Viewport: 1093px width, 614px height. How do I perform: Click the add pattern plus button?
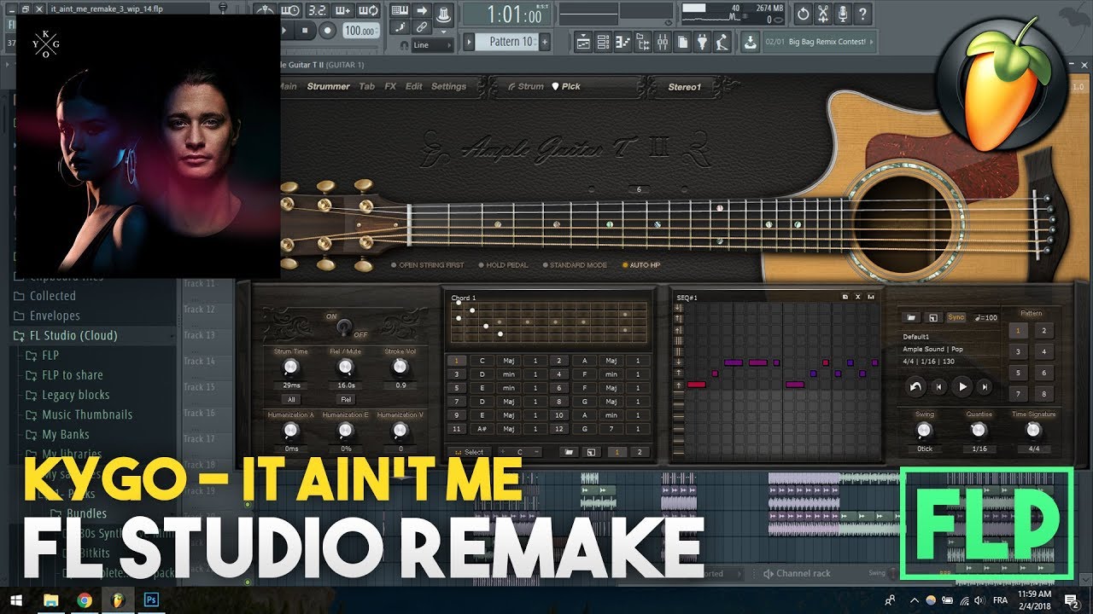(545, 42)
